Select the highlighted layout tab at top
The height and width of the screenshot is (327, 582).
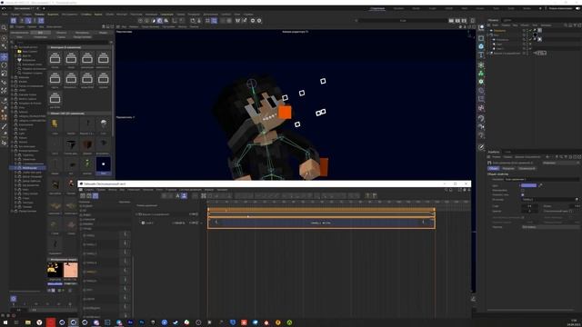[x=377, y=8]
